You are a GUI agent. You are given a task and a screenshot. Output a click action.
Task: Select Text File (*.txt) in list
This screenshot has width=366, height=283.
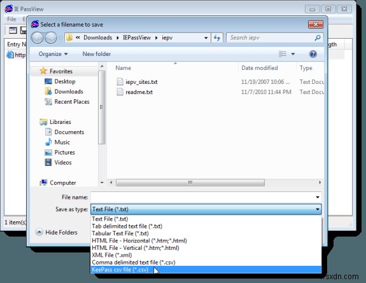pos(206,219)
